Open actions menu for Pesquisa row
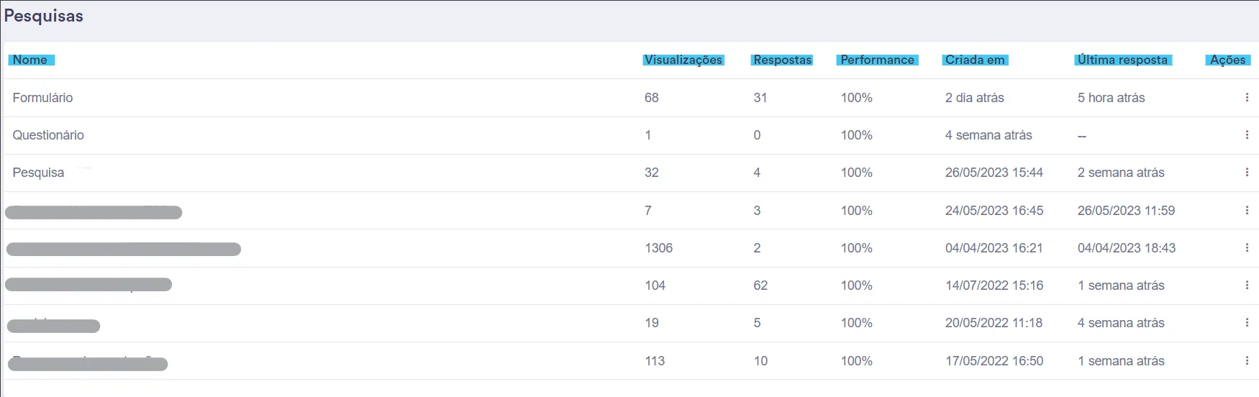Image resolution: width=1259 pixels, height=397 pixels. click(x=1247, y=172)
